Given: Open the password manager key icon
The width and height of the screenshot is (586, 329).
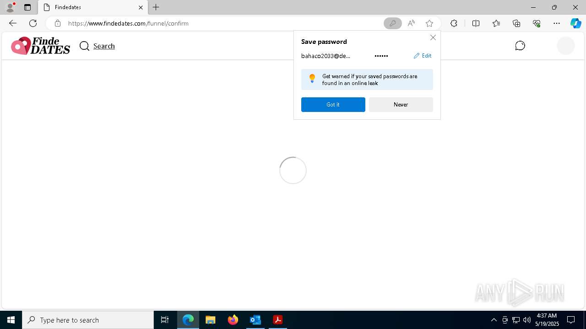Looking at the screenshot, I should pyautogui.click(x=392, y=23).
